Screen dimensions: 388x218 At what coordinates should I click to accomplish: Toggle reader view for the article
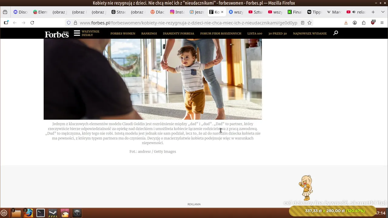[x=303, y=23]
